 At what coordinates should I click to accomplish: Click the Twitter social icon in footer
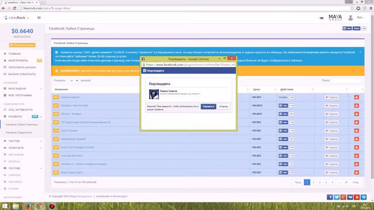(x=337, y=197)
